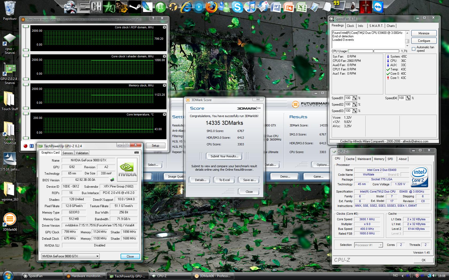Hide the shader domain clock graph
This screenshot has width=449, height=280.
click(164, 56)
